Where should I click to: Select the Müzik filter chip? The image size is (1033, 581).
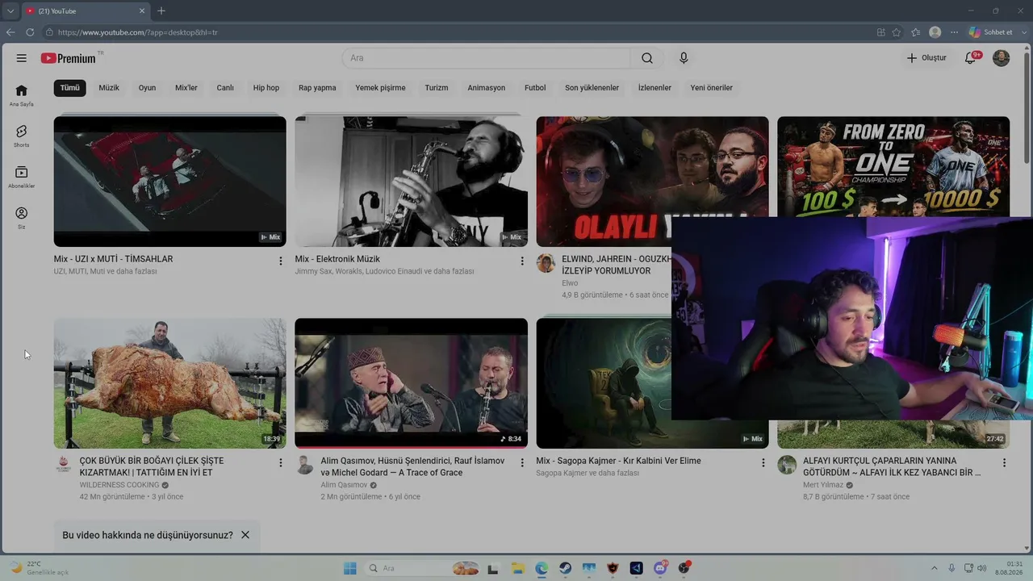point(109,88)
